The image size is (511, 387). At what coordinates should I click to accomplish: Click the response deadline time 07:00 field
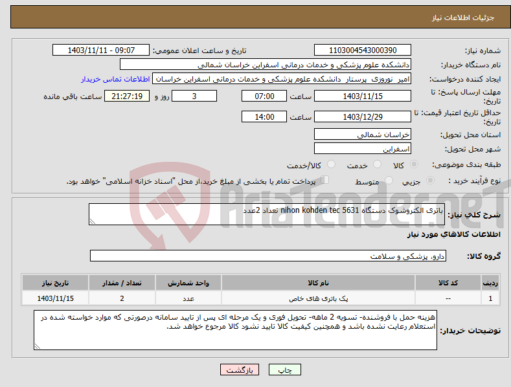(x=264, y=96)
